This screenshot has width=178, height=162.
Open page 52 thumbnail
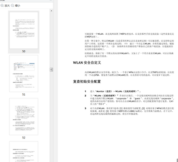coord(24,117)
